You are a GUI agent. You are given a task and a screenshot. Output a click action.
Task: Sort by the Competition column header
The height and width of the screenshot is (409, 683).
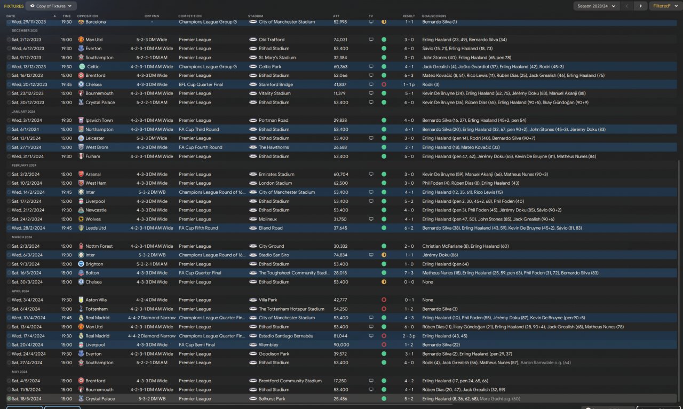point(190,16)
